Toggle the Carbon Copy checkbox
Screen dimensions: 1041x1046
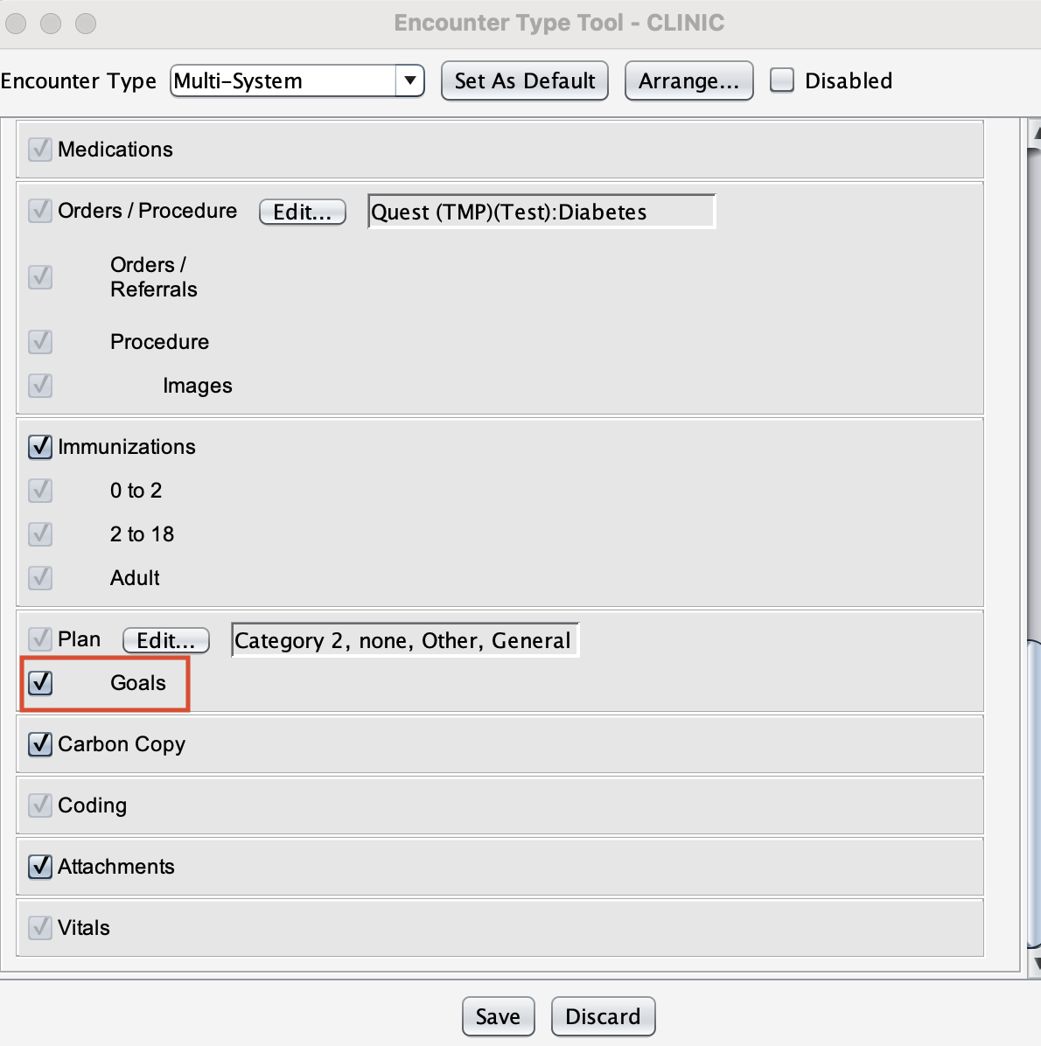pyautogui.click(x=40, y=744)
